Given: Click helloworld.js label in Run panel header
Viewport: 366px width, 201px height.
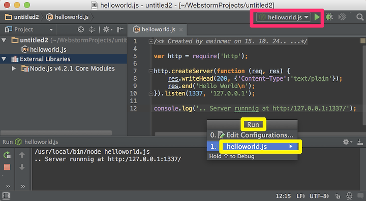Looking at the screenshot, I should 41,142.
